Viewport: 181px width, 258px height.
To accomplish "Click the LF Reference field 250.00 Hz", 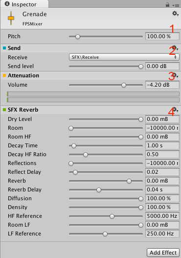I will point(162,234).
